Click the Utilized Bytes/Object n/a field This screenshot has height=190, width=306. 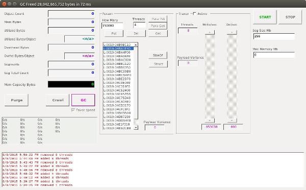point(80,39)
